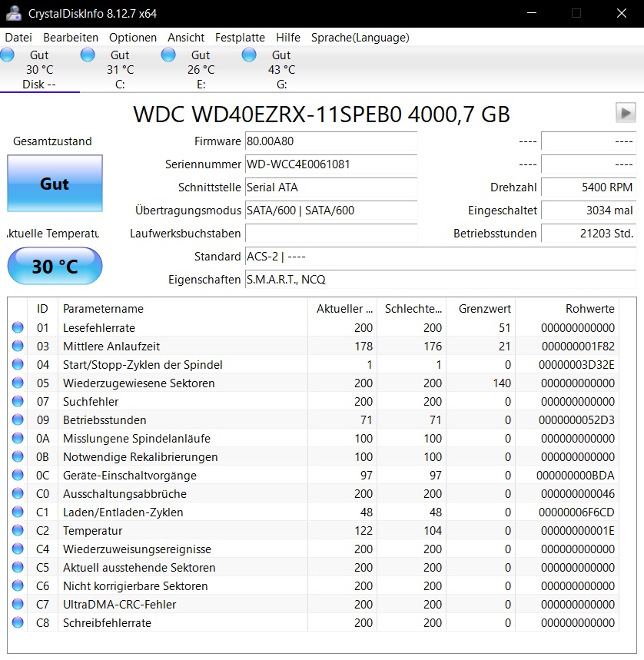Image resolution: width=644 pixels, height=660 pixels.
Task: Click status dot of Aktuell ausstehende Sektoren row
Action: click(18, 567)
